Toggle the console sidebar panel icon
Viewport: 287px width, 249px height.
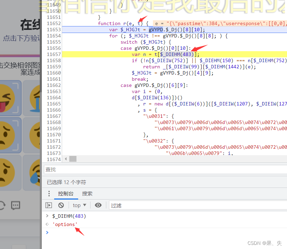(49, 205)
